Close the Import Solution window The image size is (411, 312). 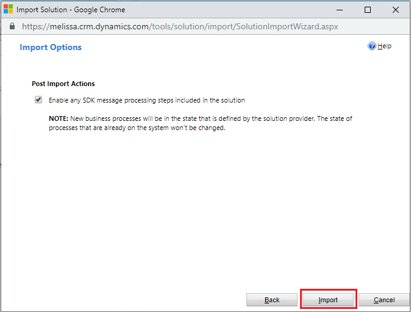click(x=395, y=10)
